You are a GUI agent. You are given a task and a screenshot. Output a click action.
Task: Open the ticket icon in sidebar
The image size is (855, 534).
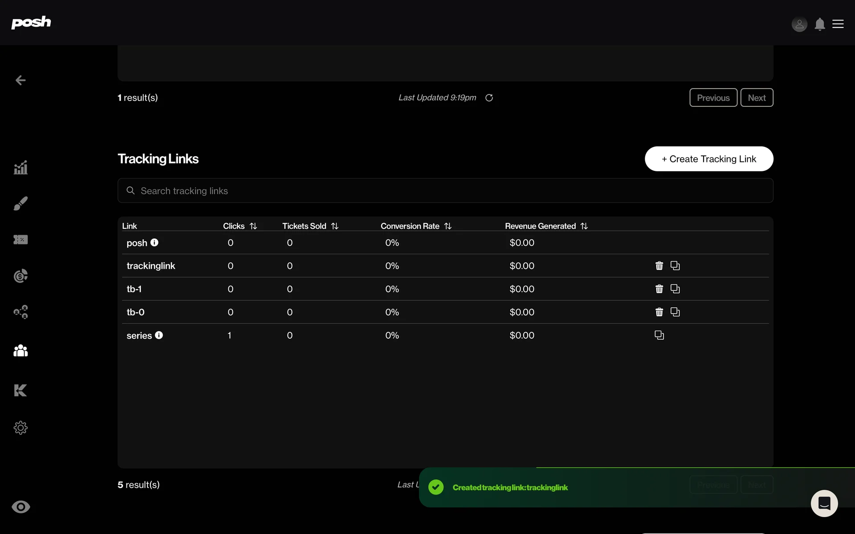coord(20,240)
